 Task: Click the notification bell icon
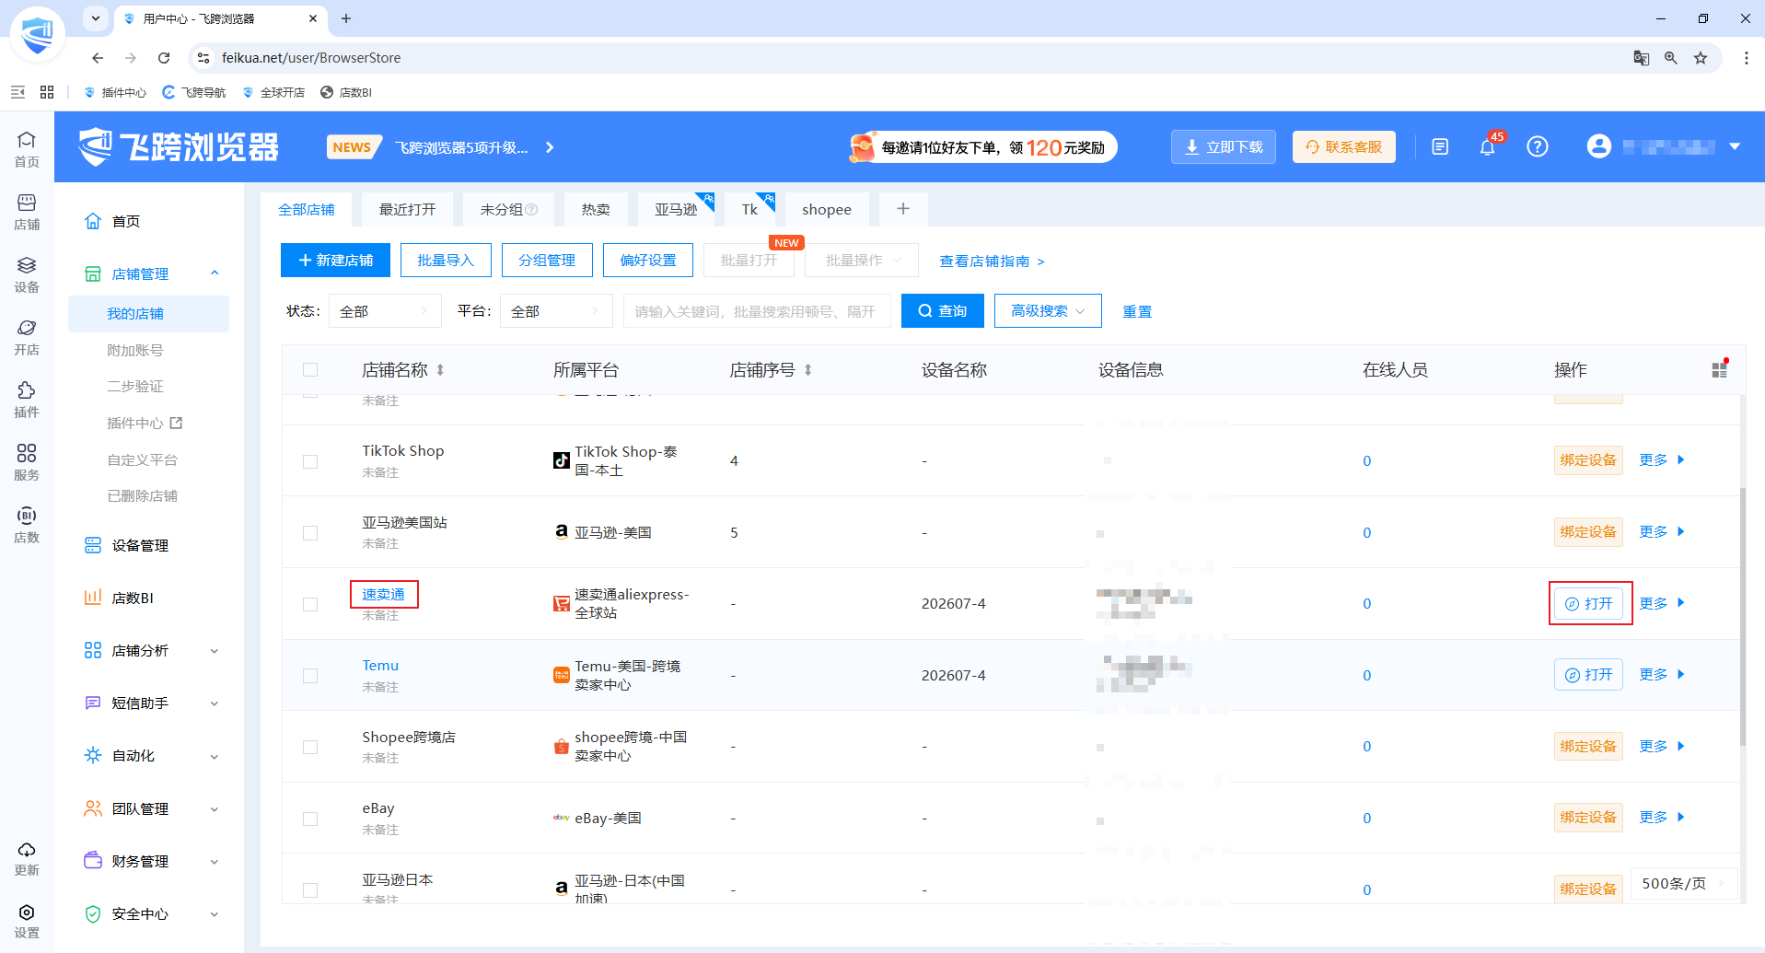click(1487, 147)
